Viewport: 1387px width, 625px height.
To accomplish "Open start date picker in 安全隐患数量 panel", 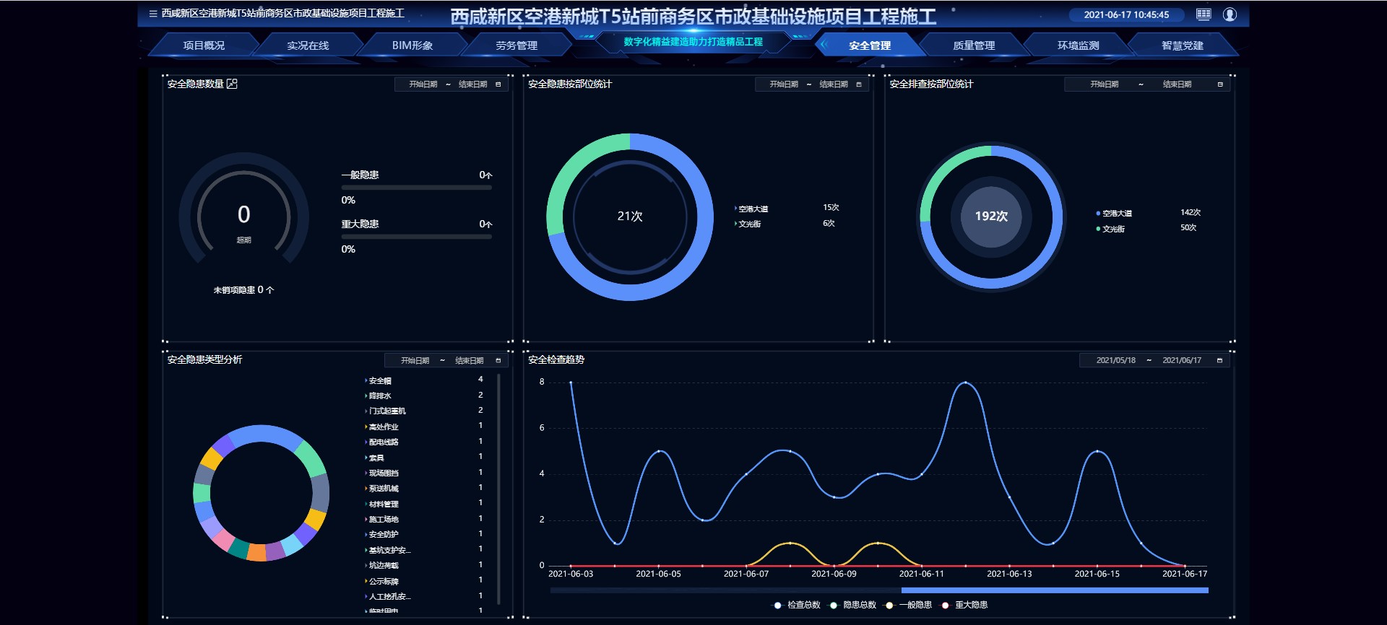I will pos(423,84).
